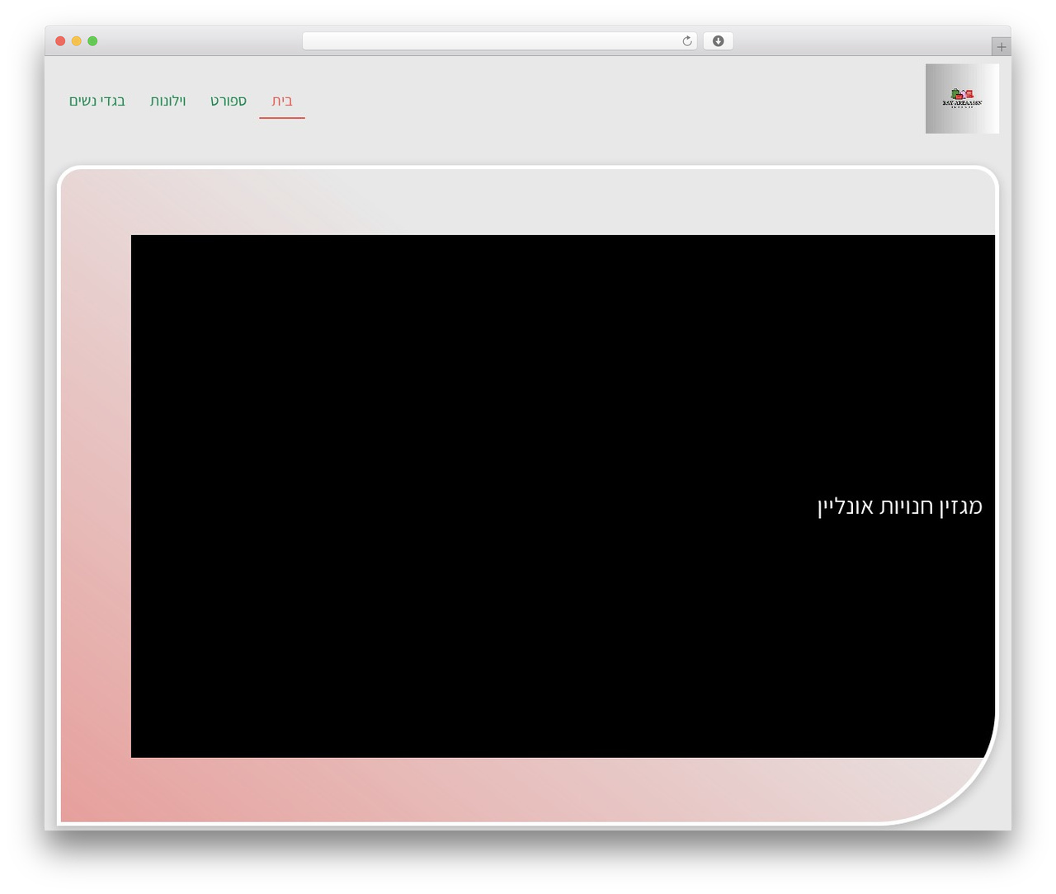Open the וילונות navigation link
The image size is (1056, 894).
(167, 101)
